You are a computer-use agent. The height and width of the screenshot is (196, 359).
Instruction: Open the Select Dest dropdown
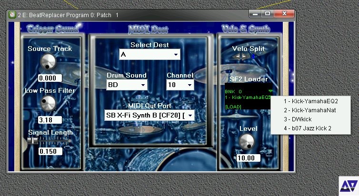click(150, 55)
